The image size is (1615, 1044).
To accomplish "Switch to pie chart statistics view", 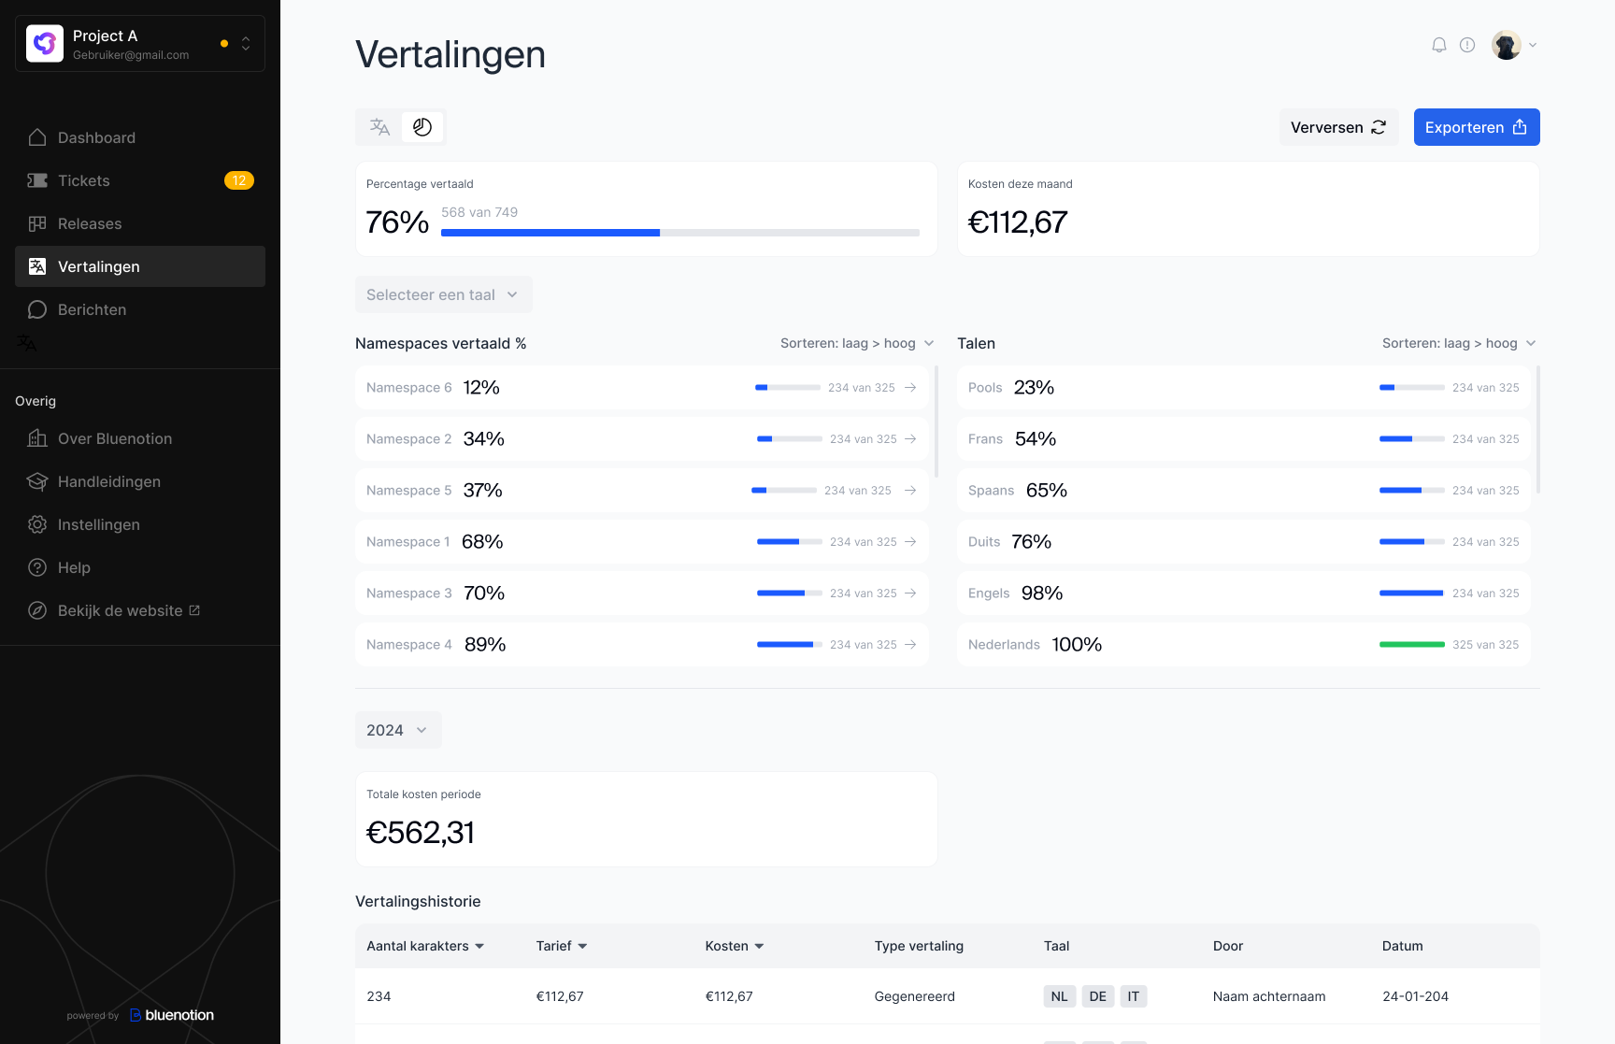I will pyautogui.click(x=422, y=127).
